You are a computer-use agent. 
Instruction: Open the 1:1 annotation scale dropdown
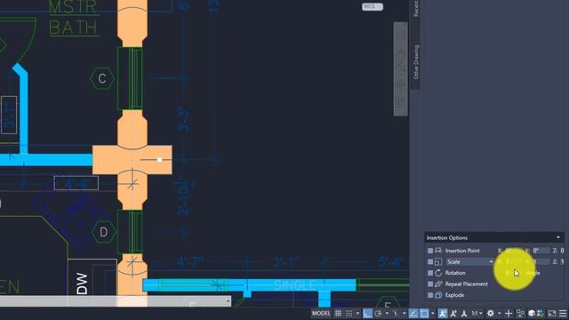[x=477, y=314]
